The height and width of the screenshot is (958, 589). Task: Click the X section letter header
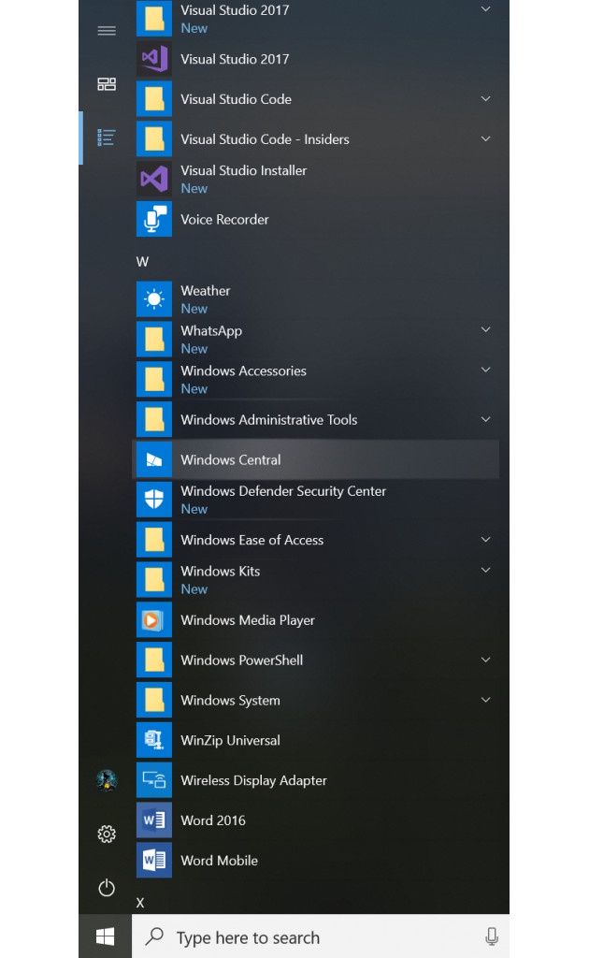point(140,903)
